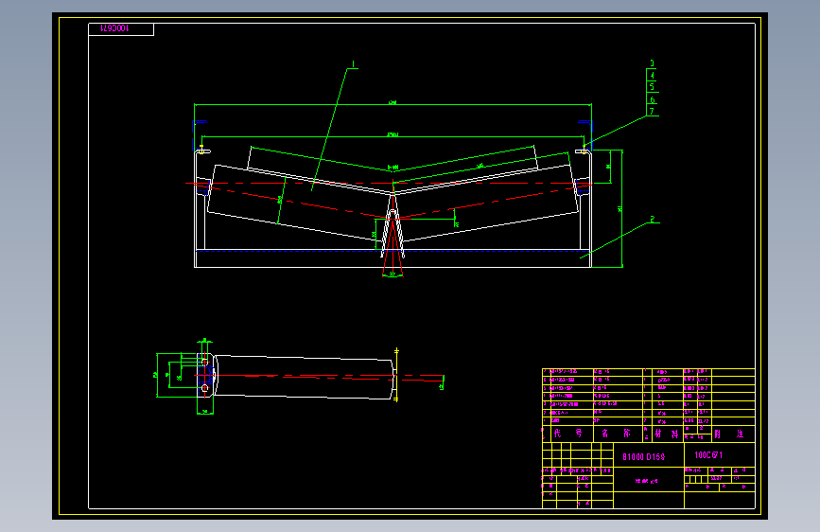
Task: Click part balloon number '1' leader label
Action: [353, 64]
